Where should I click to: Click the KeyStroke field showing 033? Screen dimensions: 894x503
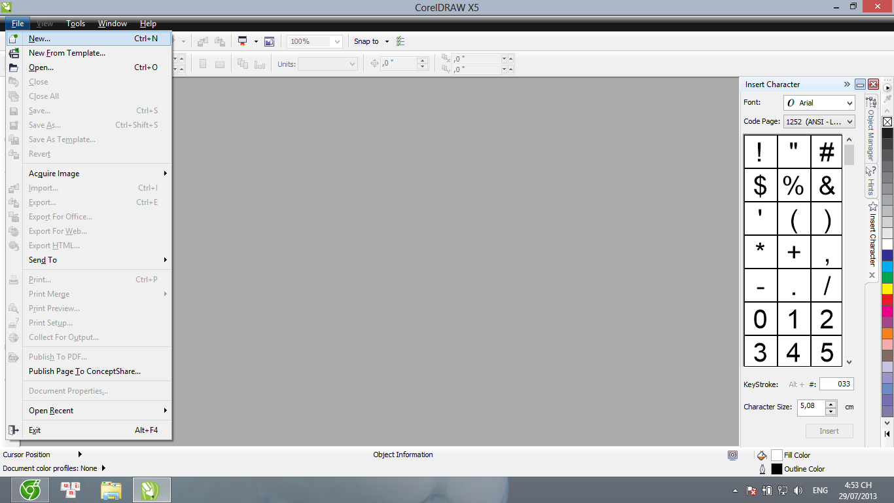pyautogui.click(x=836, y=384)
